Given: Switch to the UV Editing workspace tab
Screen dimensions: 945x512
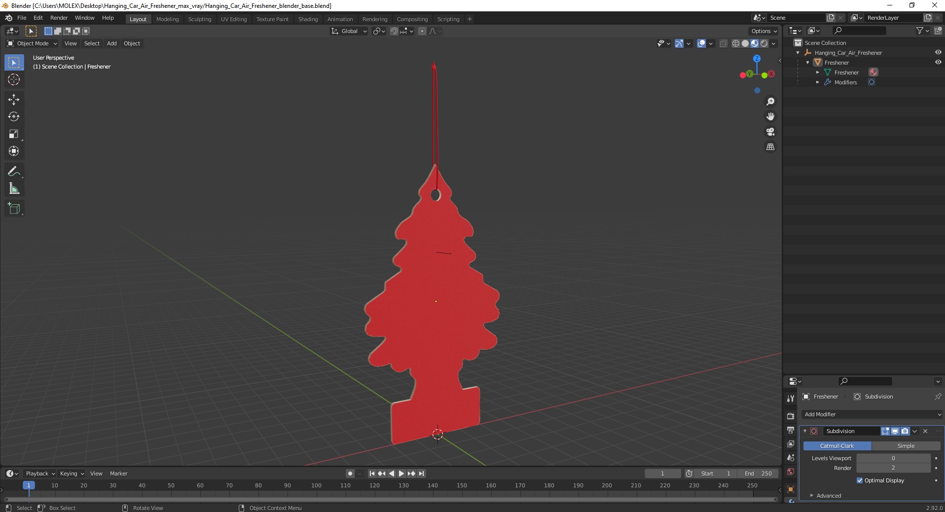Looking at the screenshot, I should pos(234,19).
